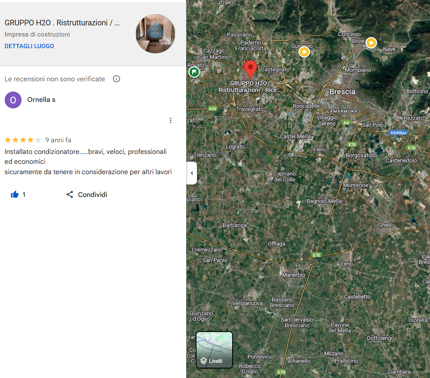Click the Montirone town label

356,185
